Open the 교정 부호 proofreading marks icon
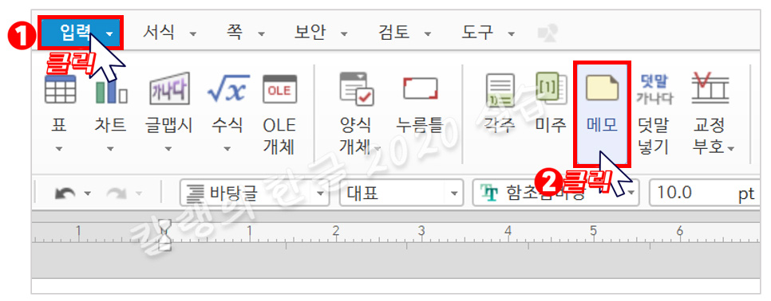 click(710, 89)
